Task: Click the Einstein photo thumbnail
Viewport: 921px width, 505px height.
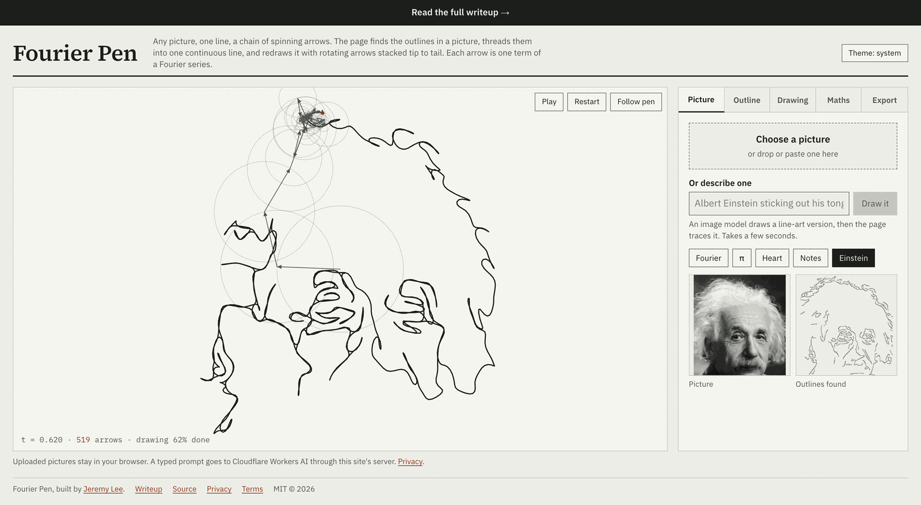Action: [x=740, y=325]
